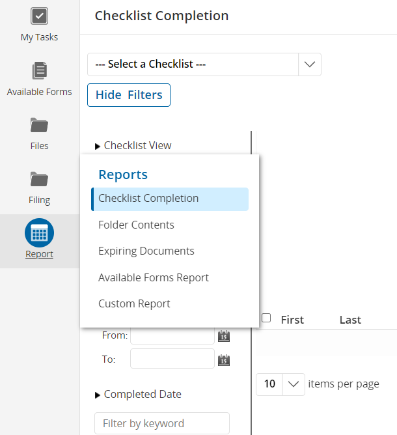Toggle the select-all checkbox beside First

[x=266, y=318]
